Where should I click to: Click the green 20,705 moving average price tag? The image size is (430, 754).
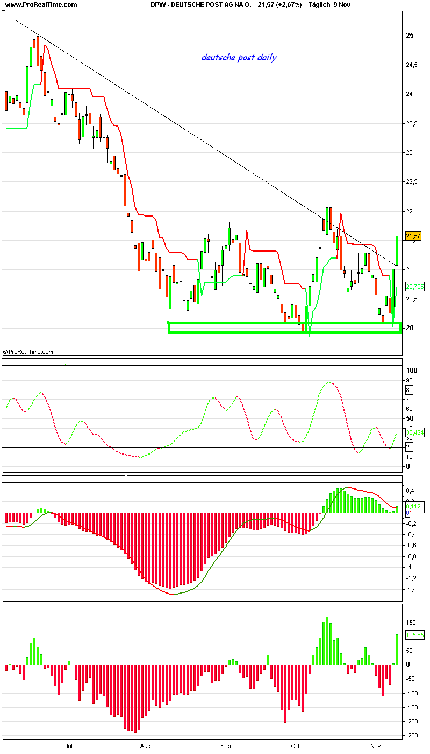tap(414, 287)
